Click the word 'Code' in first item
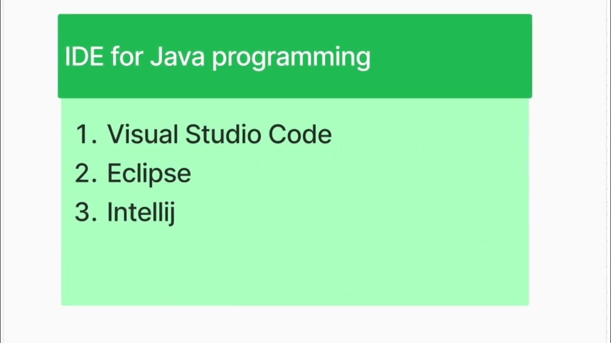This screenshot has height=343, width=611. (300, 134)
